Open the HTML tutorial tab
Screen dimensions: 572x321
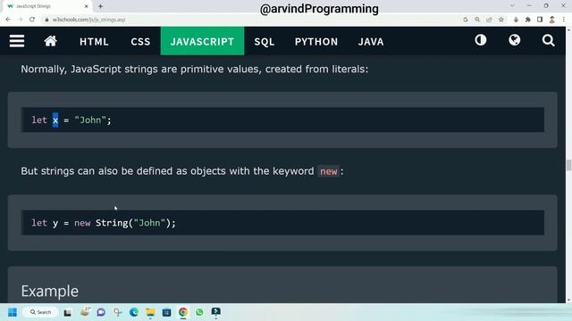point(94,42)
